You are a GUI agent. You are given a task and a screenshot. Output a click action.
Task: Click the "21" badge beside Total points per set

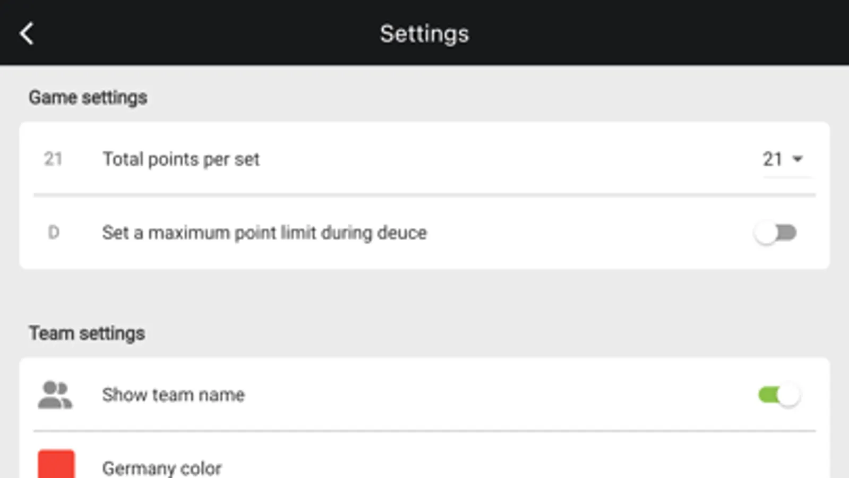[x=53, y=159]
